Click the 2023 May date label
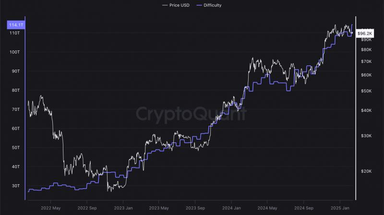The image size is (384, 215). click(x=159, y=208)
